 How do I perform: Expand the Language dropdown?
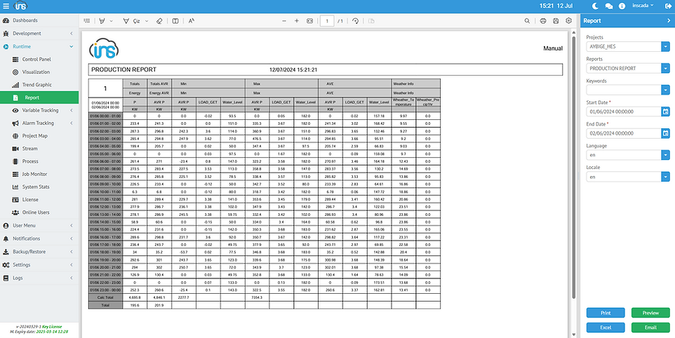665,155
